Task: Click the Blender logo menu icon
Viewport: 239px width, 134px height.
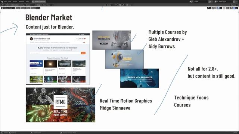Action: 2,1
